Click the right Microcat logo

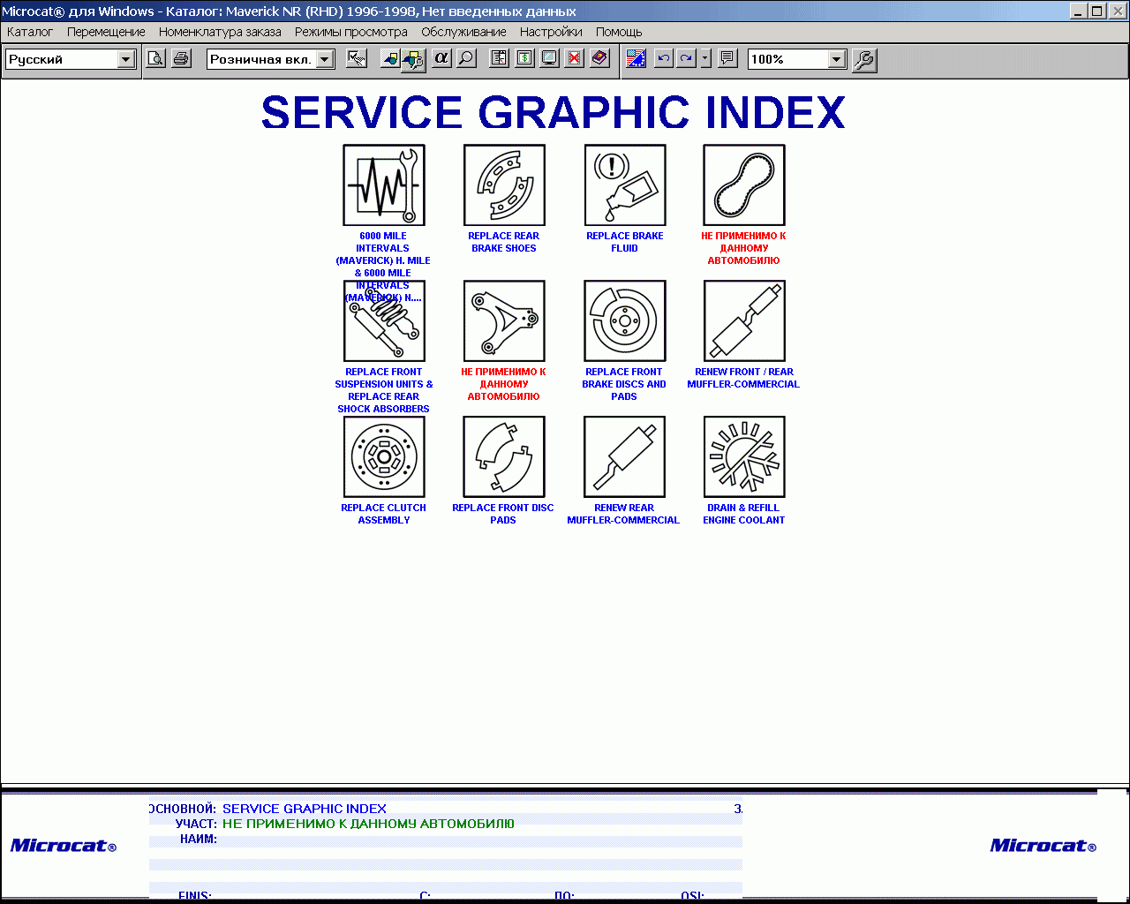(1043, 846)
